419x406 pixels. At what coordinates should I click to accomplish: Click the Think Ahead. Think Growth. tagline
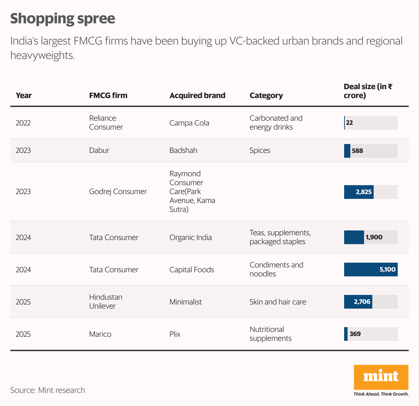(x=381, y=394)
